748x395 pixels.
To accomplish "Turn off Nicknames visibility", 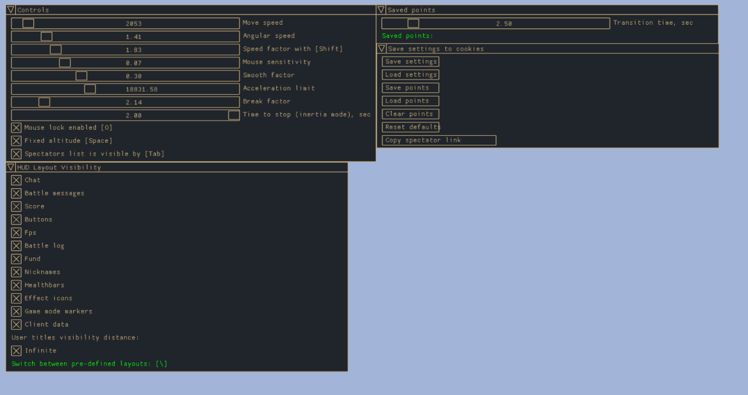I will [16, 272].
